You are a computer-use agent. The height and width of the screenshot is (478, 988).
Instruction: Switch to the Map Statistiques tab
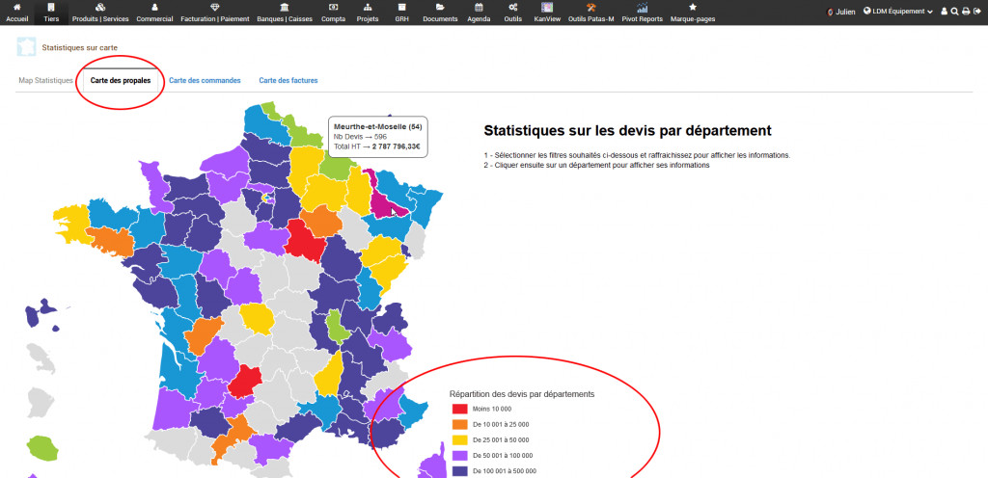coord(45,81)
